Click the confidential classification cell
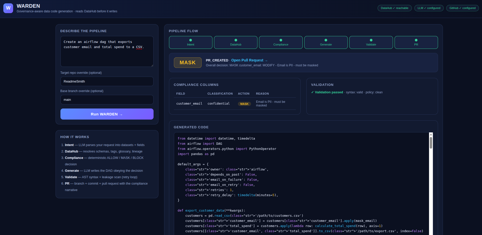This screenshot has height=235, width=482. point(219,104)
